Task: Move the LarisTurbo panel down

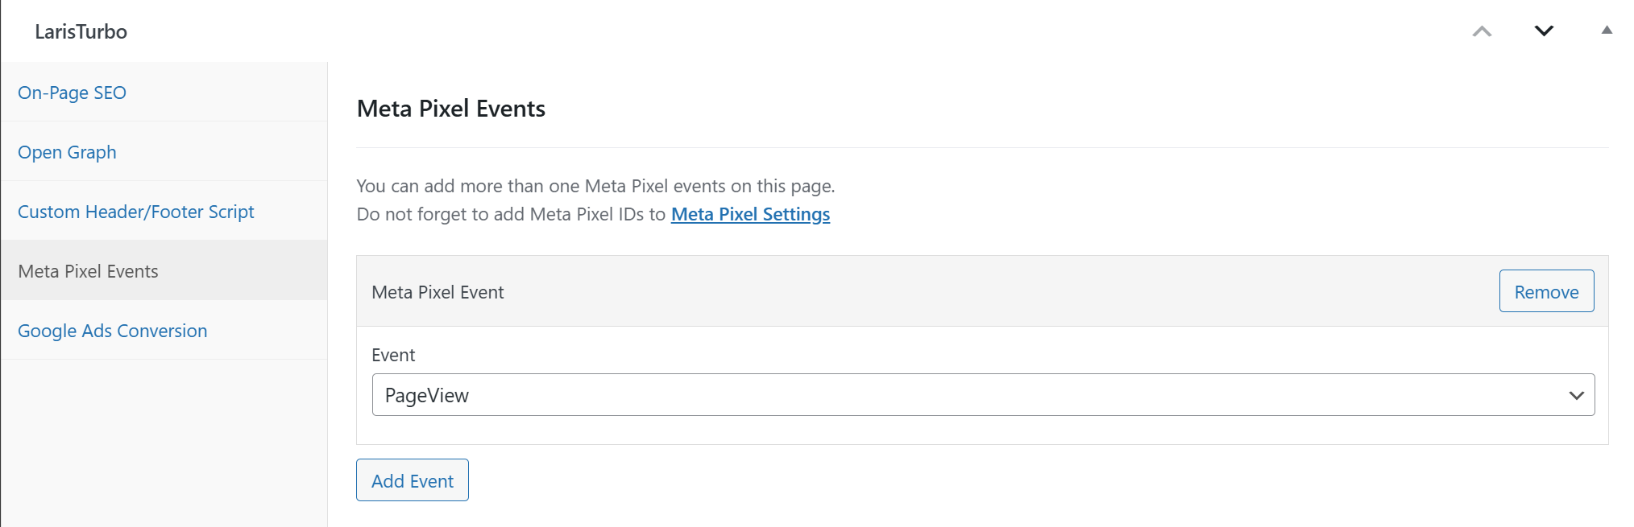Action: [1543, 31]
